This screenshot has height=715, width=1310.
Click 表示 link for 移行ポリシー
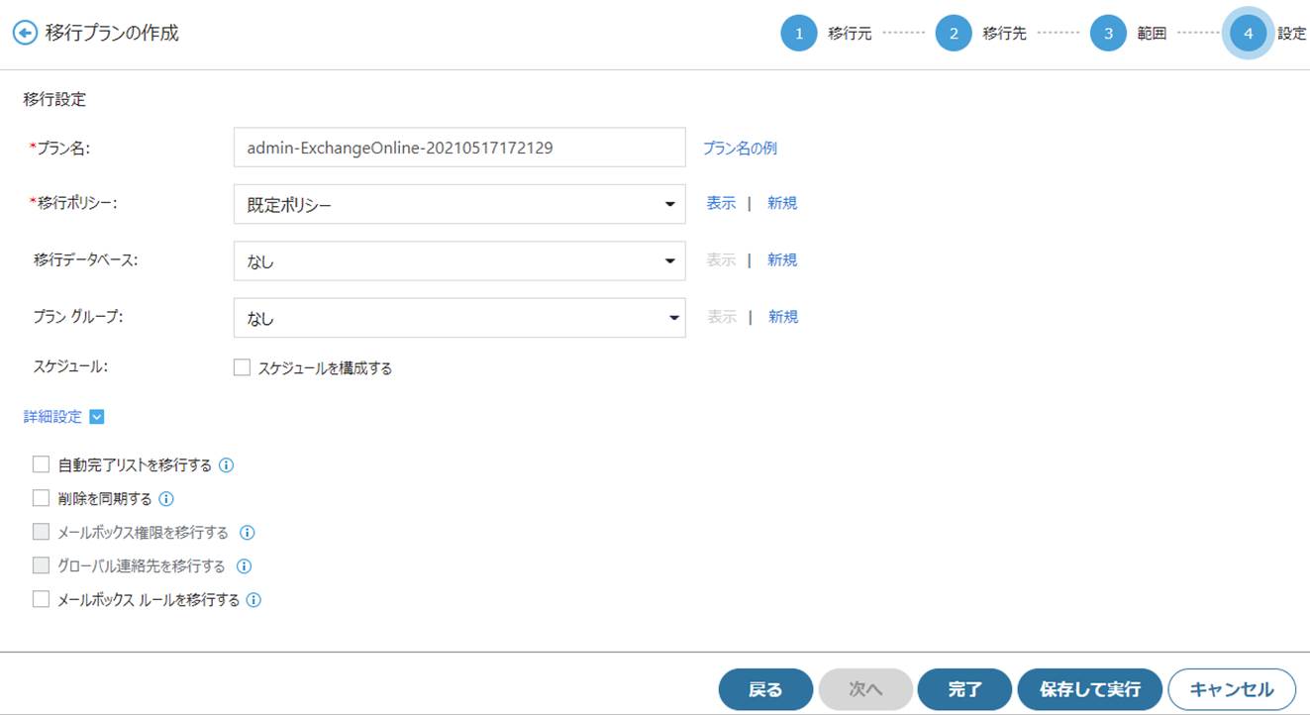[x=721, y=203]
